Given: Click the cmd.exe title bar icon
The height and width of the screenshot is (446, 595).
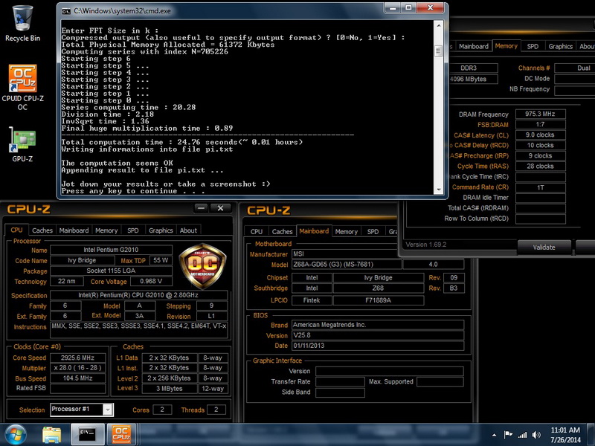Looking at the screenshot, I should 66,11.
